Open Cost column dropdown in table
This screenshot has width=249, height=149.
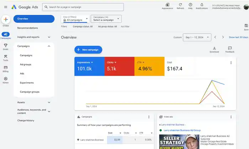[120, 133]
